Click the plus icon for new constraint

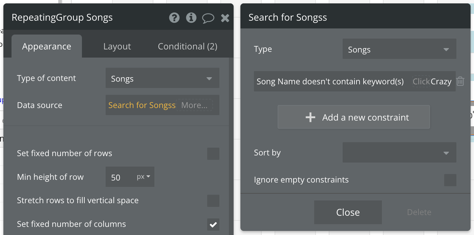(x=310, y=117)
